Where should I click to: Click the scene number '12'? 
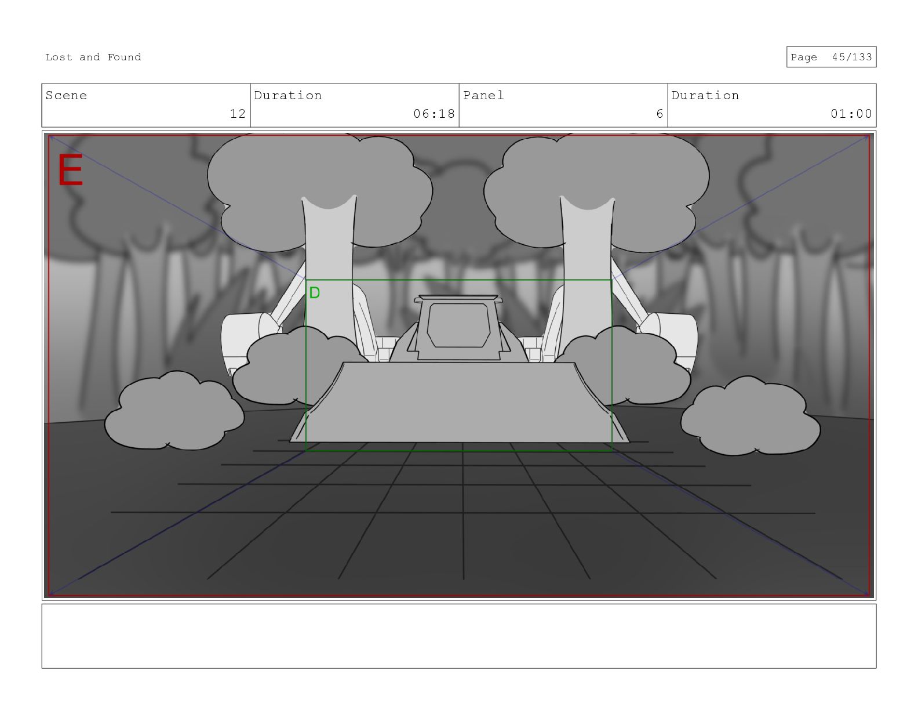(x=238, y=114)
